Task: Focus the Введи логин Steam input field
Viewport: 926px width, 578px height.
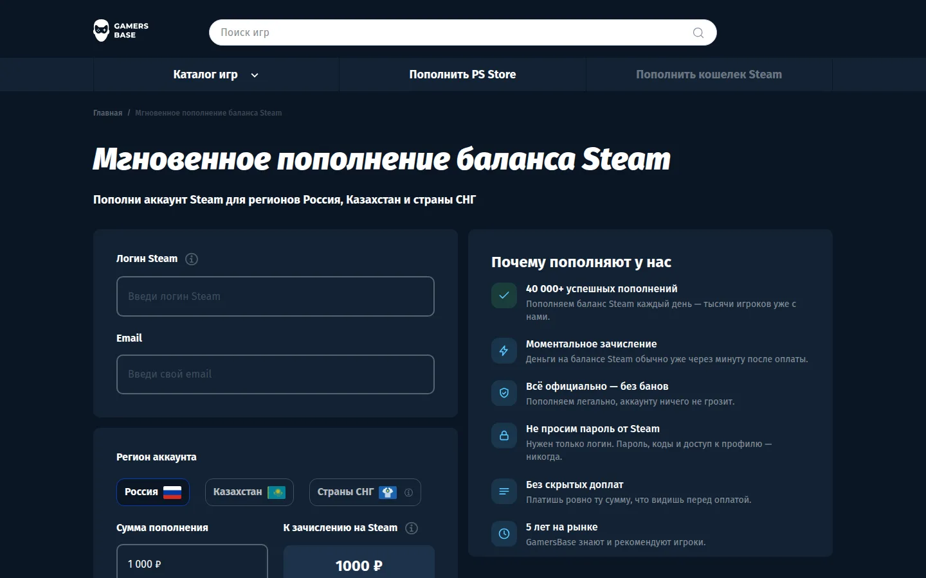Action: coord(275,296)
